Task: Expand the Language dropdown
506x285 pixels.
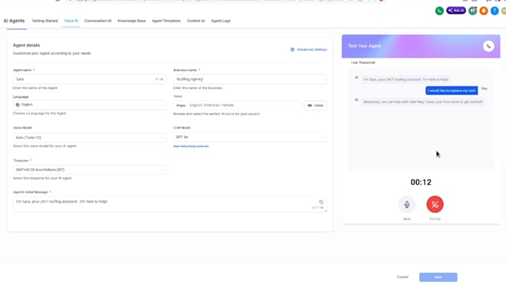Action: coord(89,105)
